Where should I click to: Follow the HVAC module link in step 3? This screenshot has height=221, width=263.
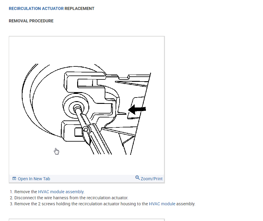(x=162, y=204)
